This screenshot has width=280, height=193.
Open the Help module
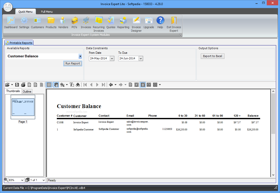160,23
